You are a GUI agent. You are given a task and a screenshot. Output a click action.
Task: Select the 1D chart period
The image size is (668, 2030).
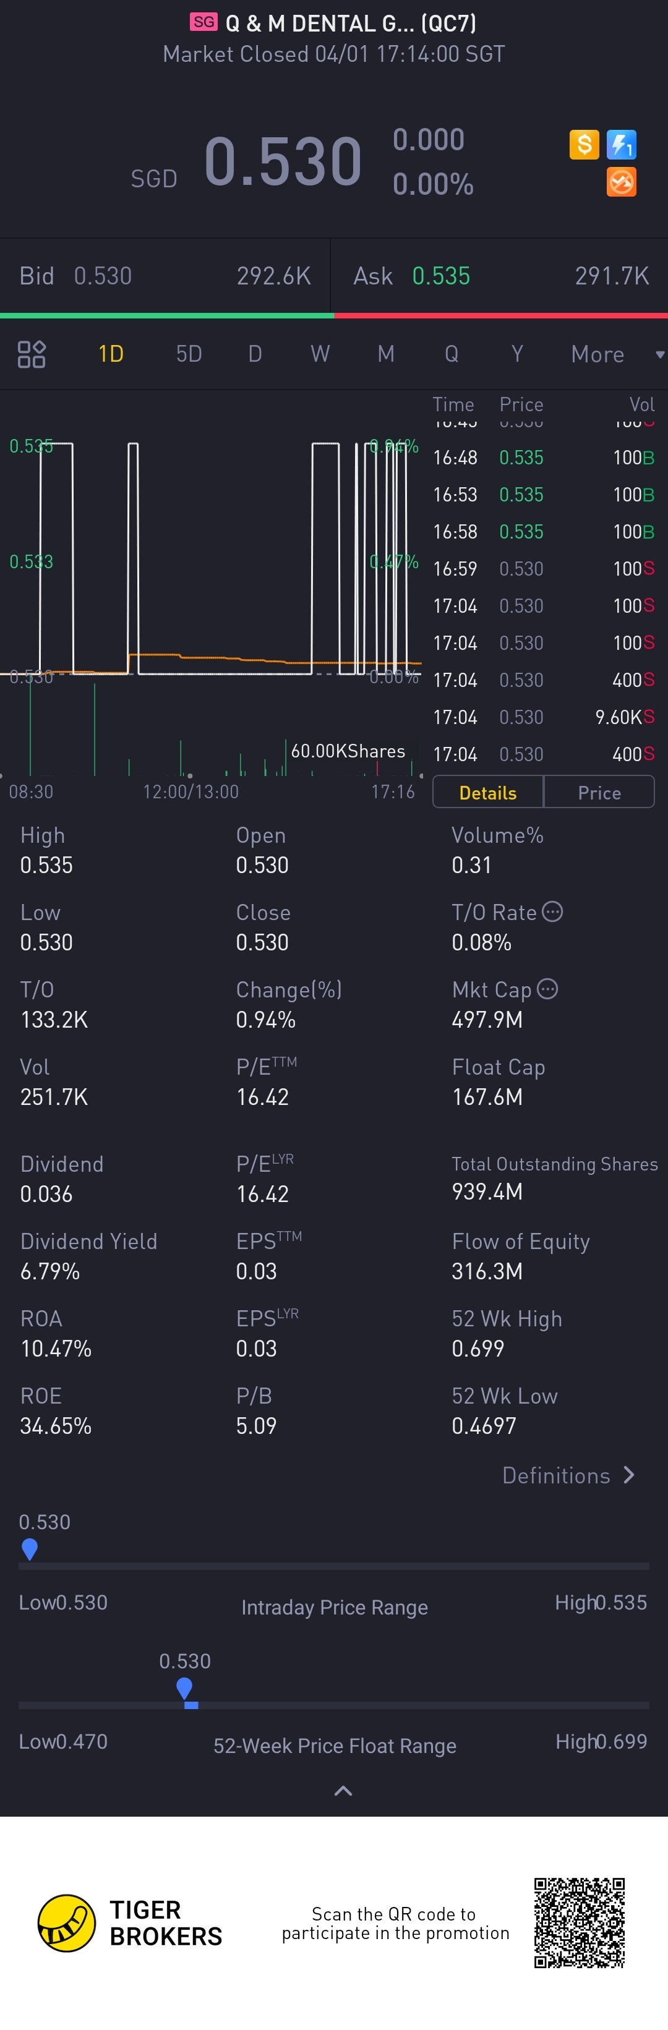pyautogui.click(x=111, y=355)
